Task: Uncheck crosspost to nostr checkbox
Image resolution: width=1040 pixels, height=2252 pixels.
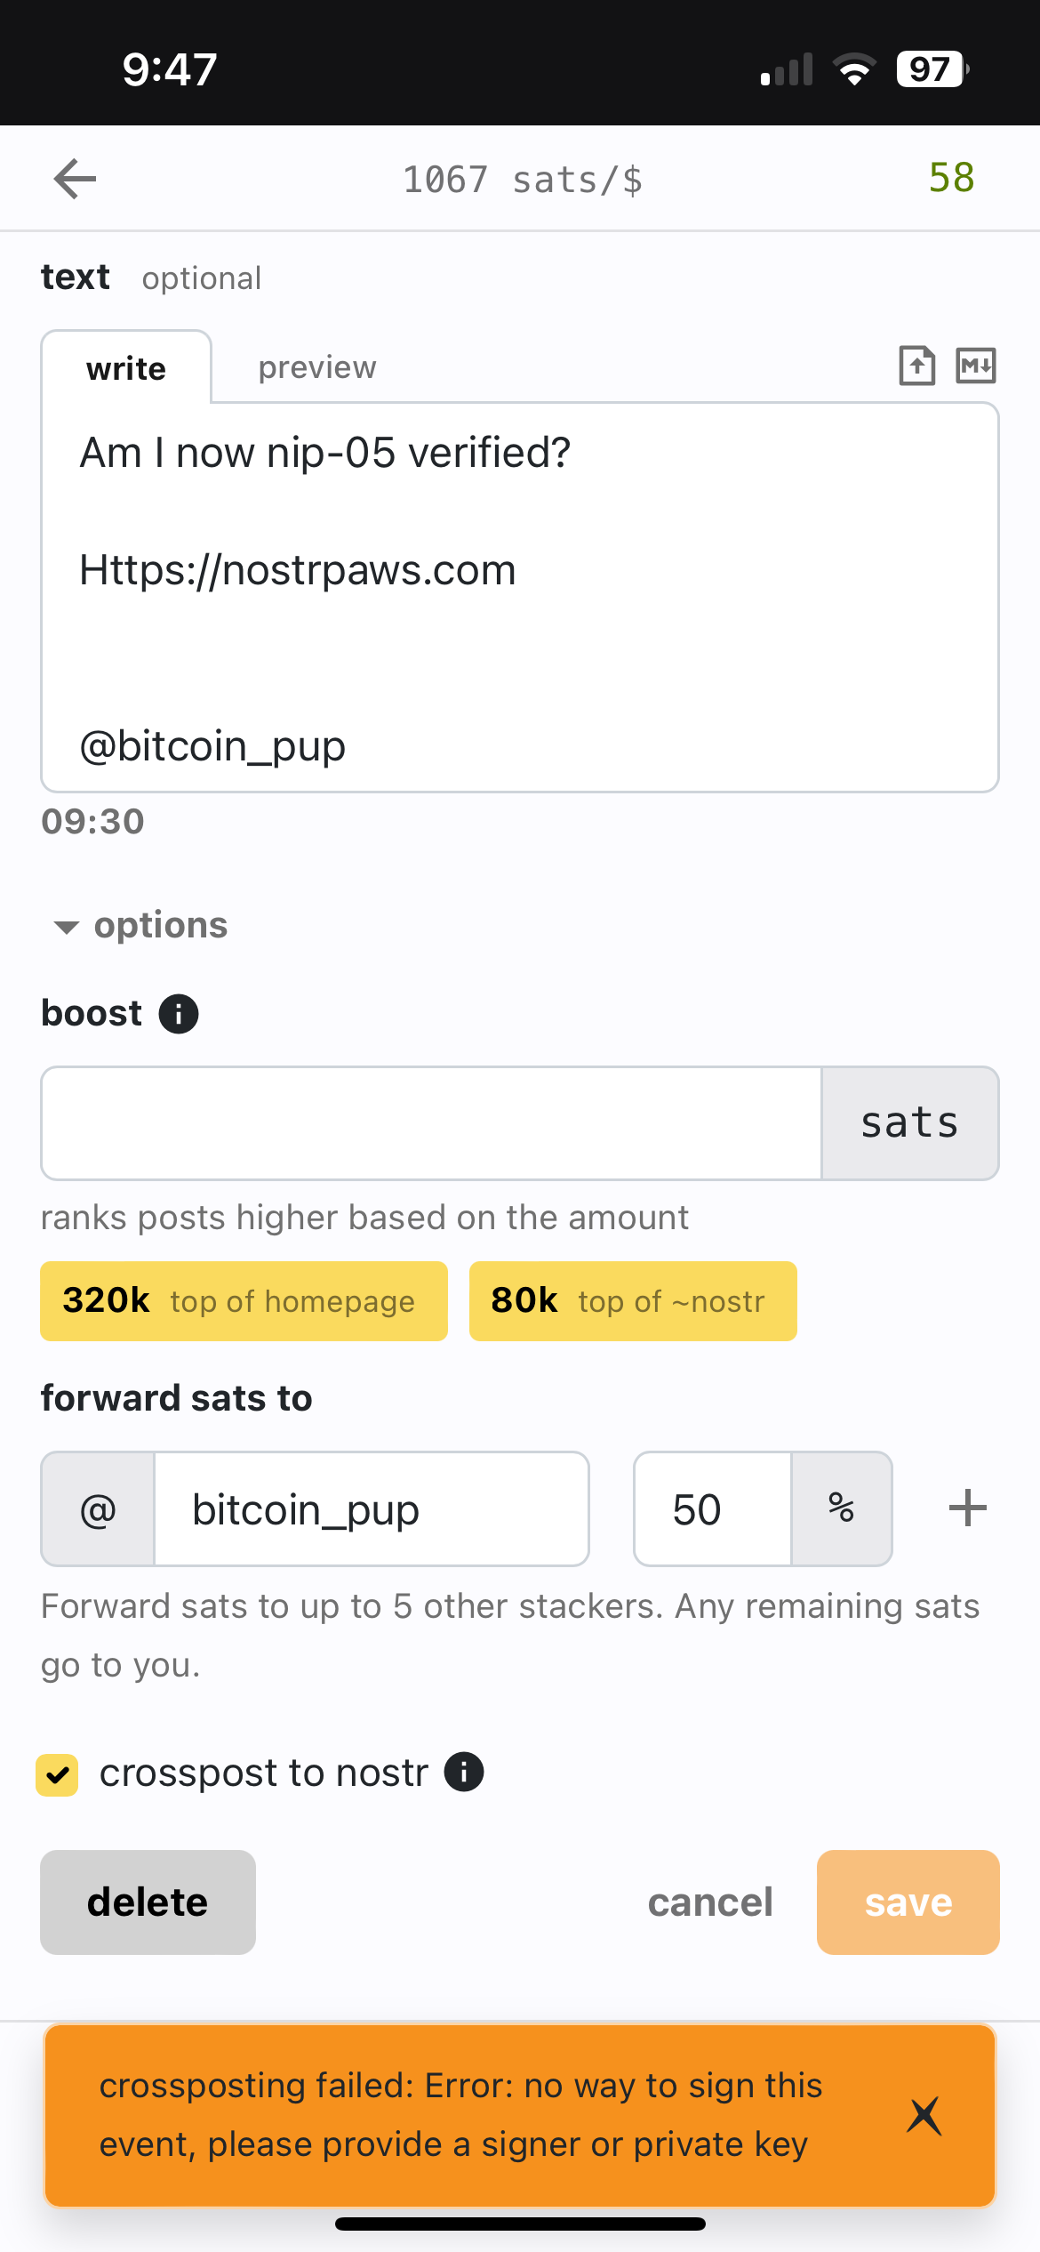Action: (57, 1775)
